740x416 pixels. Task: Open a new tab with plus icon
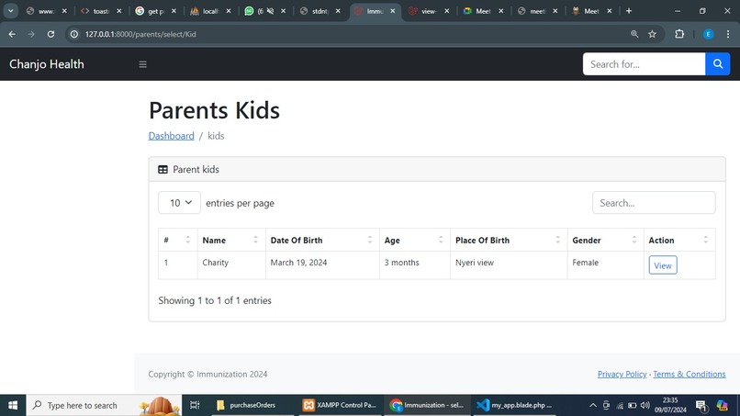[x=629, y=11]
